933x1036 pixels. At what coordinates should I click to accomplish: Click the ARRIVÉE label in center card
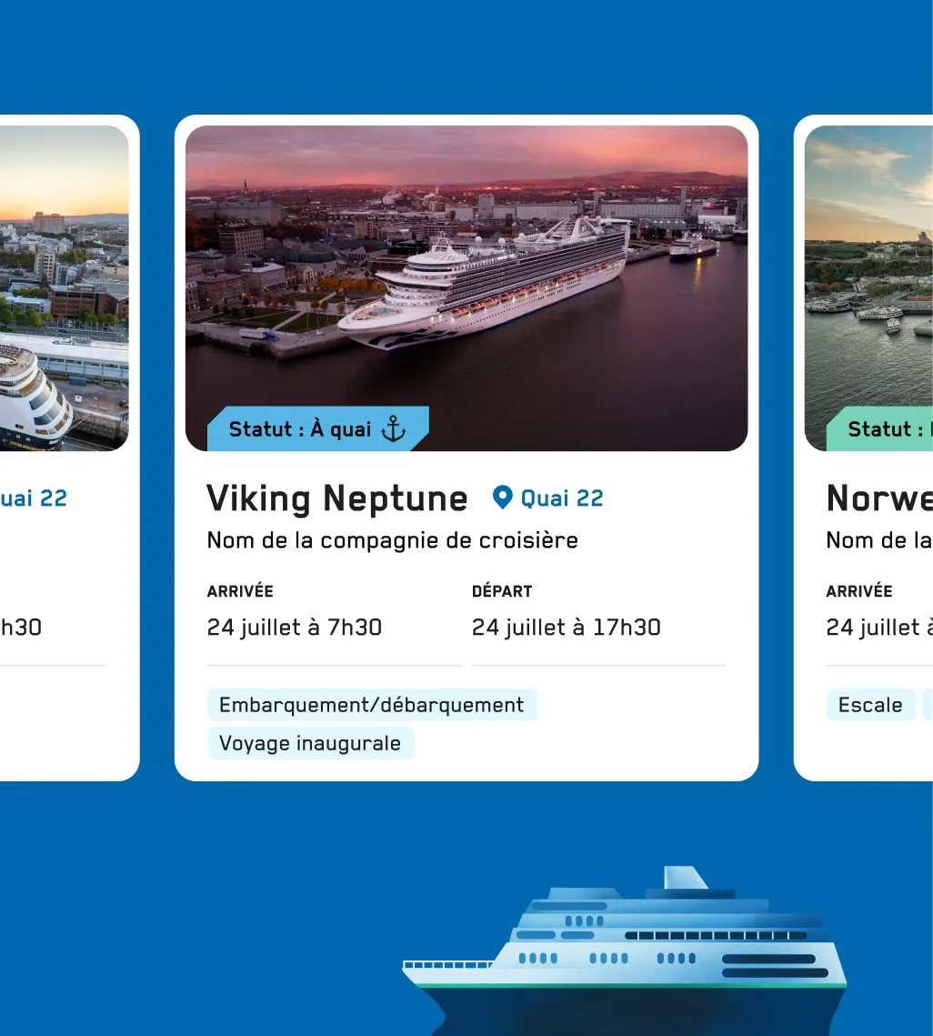(240, 590)
